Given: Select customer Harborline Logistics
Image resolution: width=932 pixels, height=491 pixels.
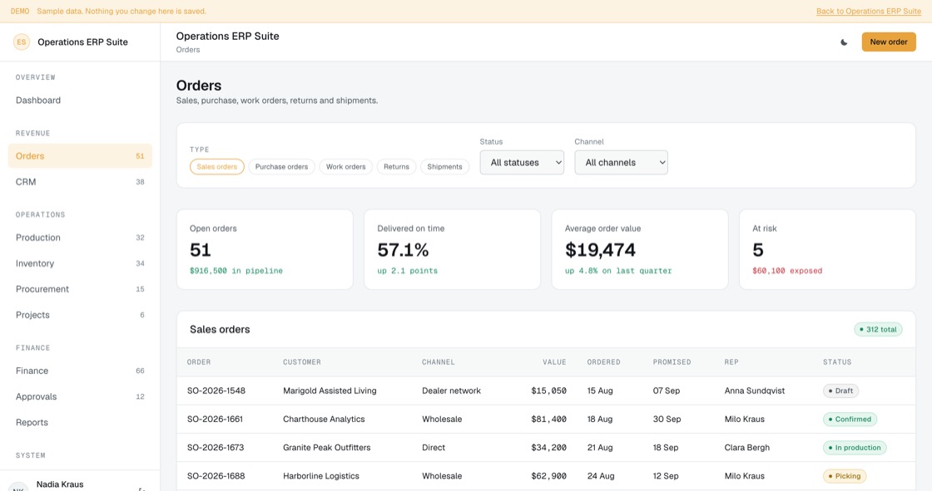Looking at the screenshot, I should tap(321, 476).
